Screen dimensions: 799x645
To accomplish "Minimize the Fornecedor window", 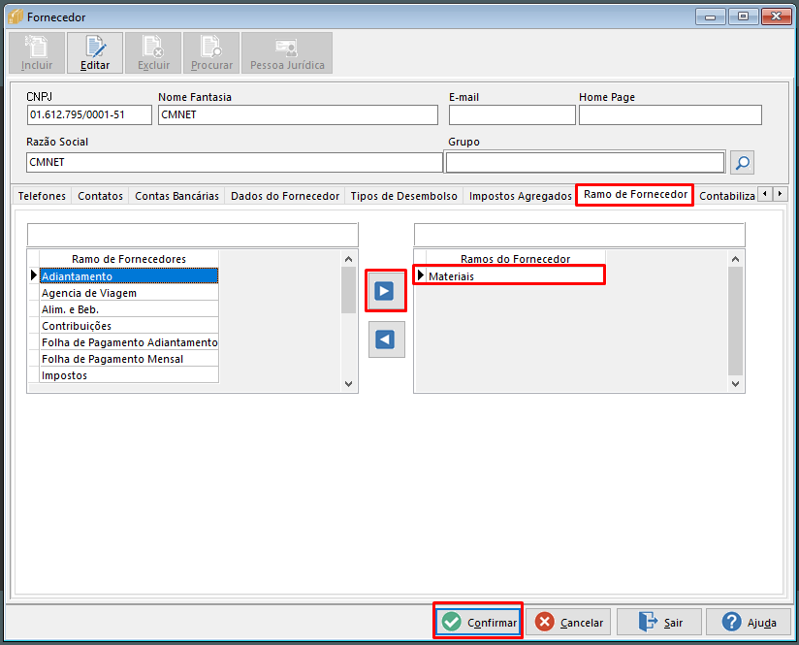I will point(710,16).
